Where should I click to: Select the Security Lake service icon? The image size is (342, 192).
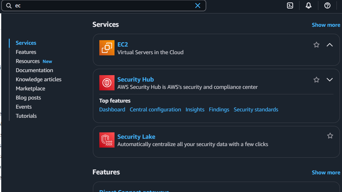point(107,140)
